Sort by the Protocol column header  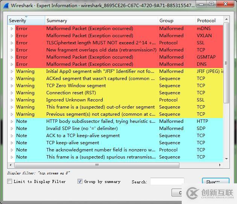[209, 20]
